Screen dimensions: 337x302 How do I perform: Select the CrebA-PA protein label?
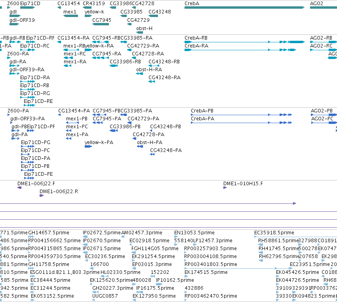pyautogui.click(x=202, y=119)
